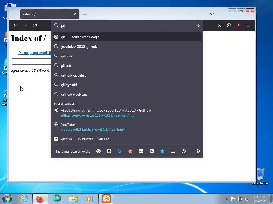Open the Action Center flag icon
This screenshot has height=204, width=273.
pos(233,199)
